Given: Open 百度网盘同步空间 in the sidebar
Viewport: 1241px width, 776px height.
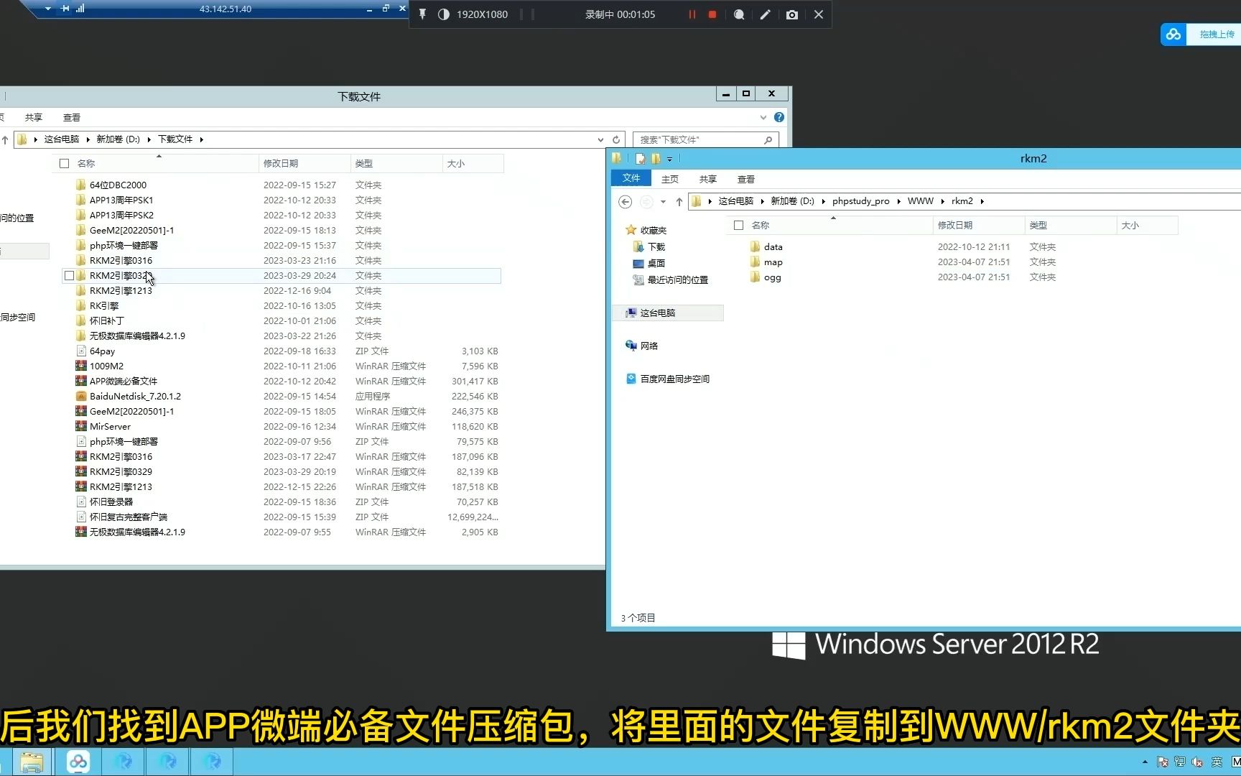Looking at the screenshot, I should pyautogui.click(x=675, y=379).
